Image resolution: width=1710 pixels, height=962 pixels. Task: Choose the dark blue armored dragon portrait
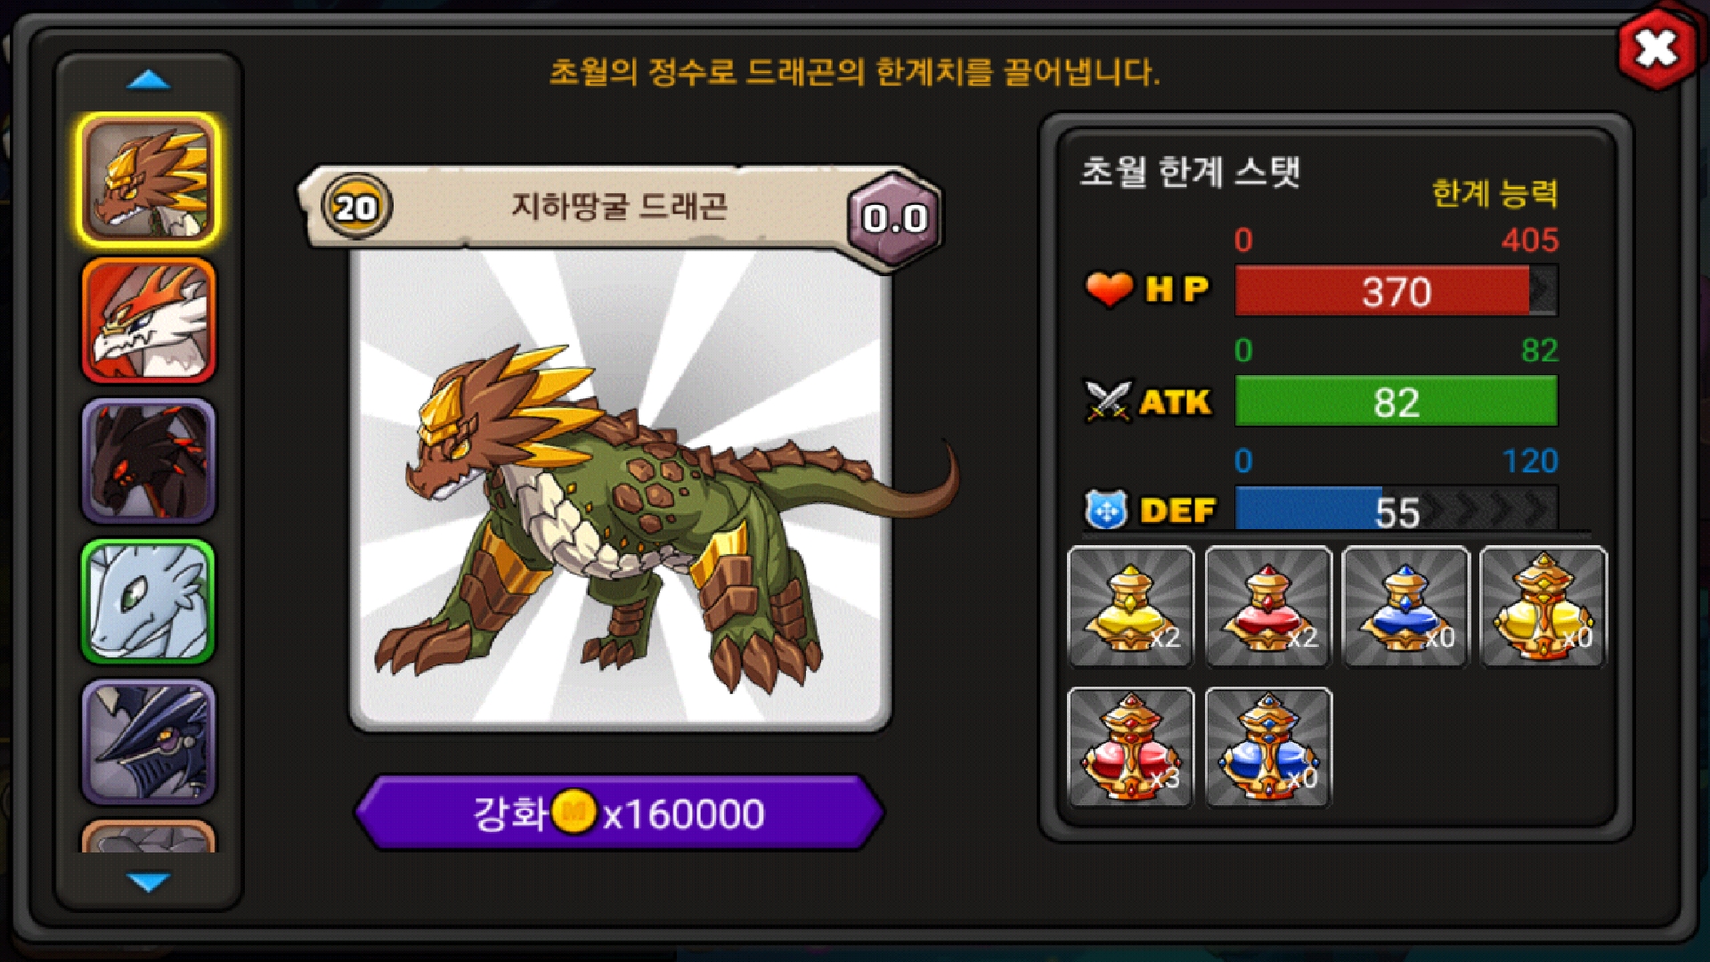tap(149, 742)
